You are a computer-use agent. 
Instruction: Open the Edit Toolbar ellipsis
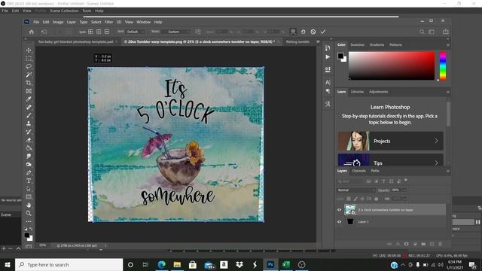[29, 221]
